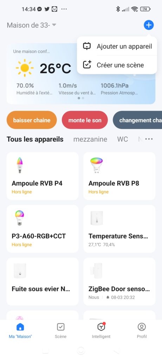
Task: Tap the blue plus add button
Action: [x=149, y=25]
